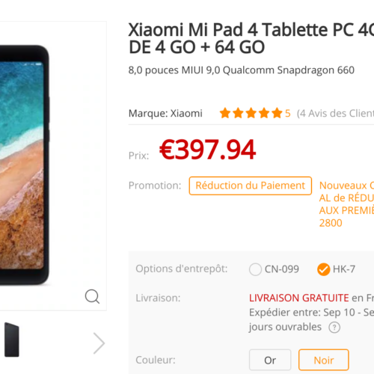Viewport: 374px width, 374px height.
Task: Click the next thumbnail arrow chevron
Action: click(99, 343)
